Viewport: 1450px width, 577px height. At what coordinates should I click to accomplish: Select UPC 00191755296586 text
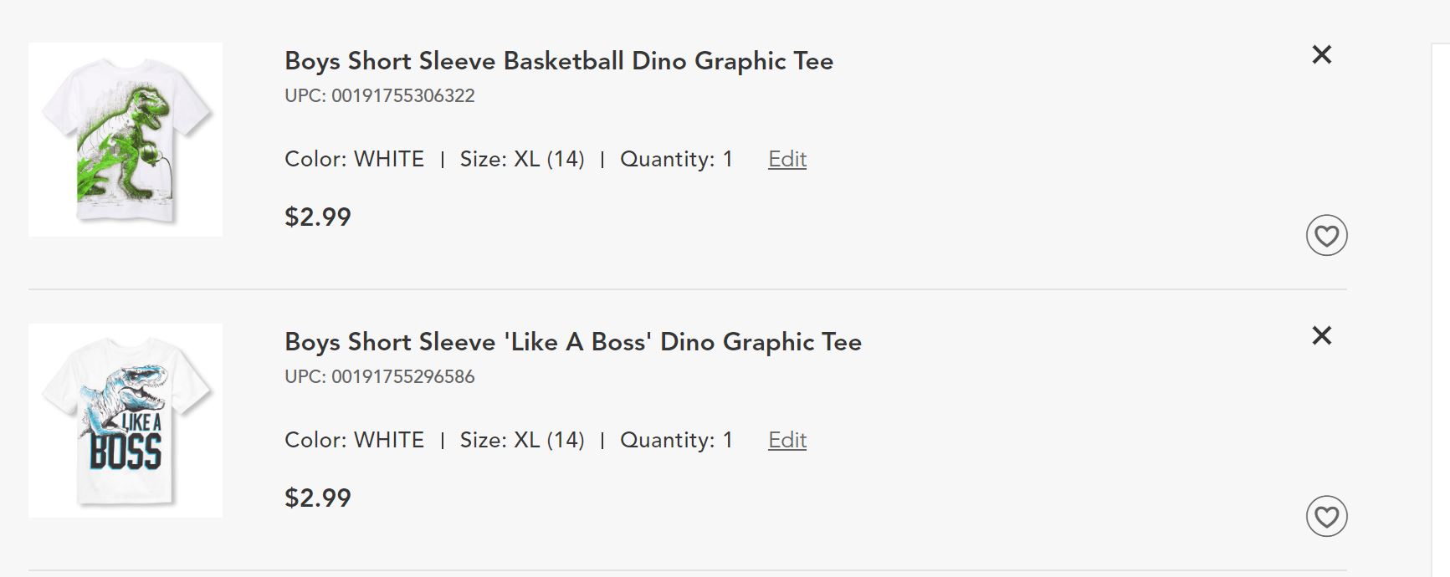(x=379, y=376)
